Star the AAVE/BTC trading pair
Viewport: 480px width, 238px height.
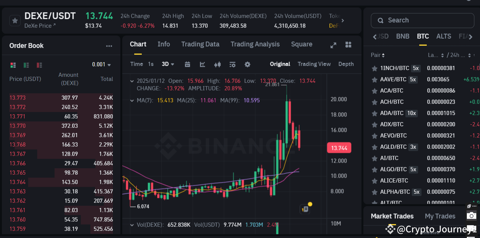(x=374, y=79)
